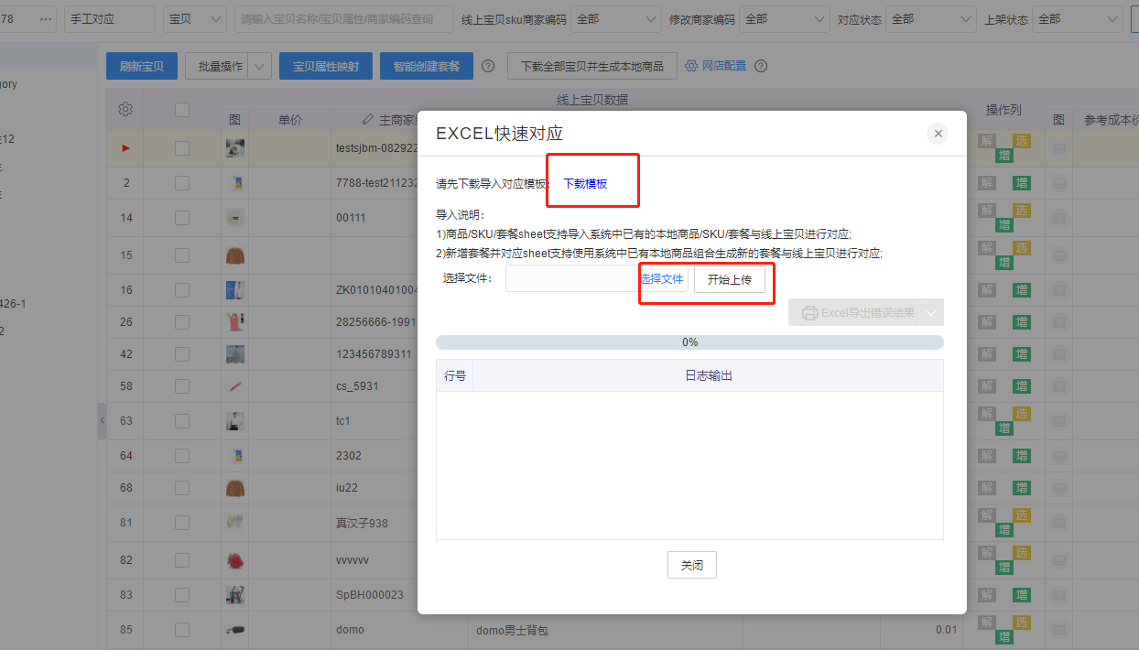This screenshot has height=650, width=1139.
Task: Click the 下载模板 link
Action: [585, 183]
